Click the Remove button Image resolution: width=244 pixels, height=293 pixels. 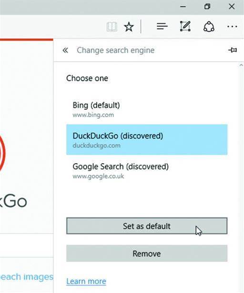coord(147,254)
